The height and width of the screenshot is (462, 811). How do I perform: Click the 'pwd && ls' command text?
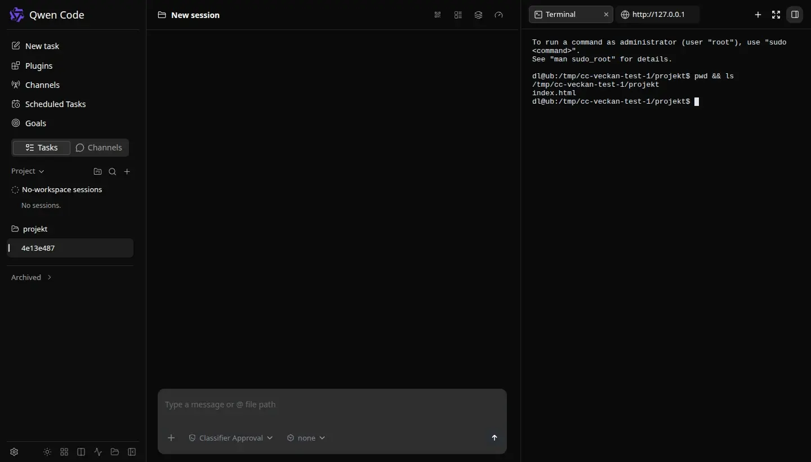[x=714, y=76]
